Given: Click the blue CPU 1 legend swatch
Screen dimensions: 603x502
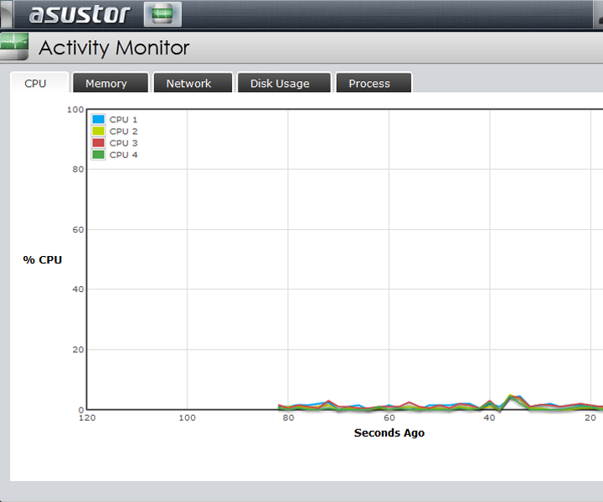Looking at the screenshot, I should [98, 120].
